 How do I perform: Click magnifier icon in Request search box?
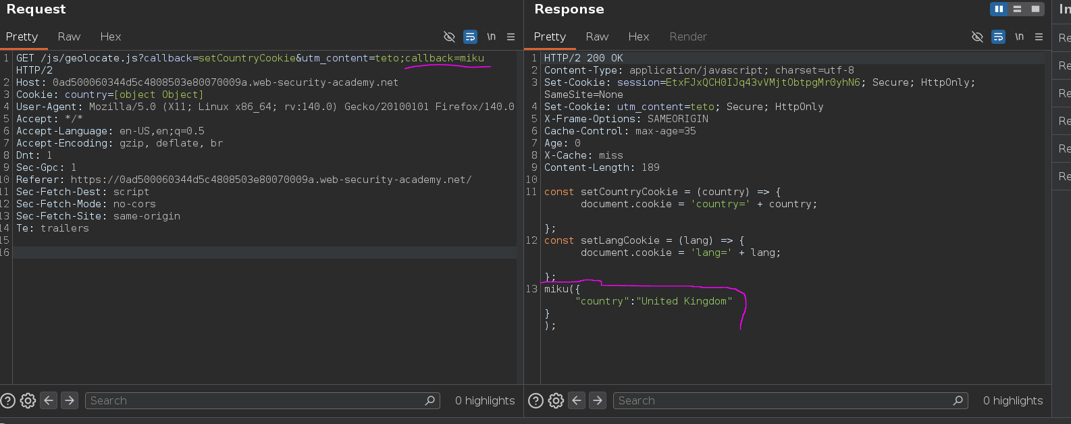429,400
